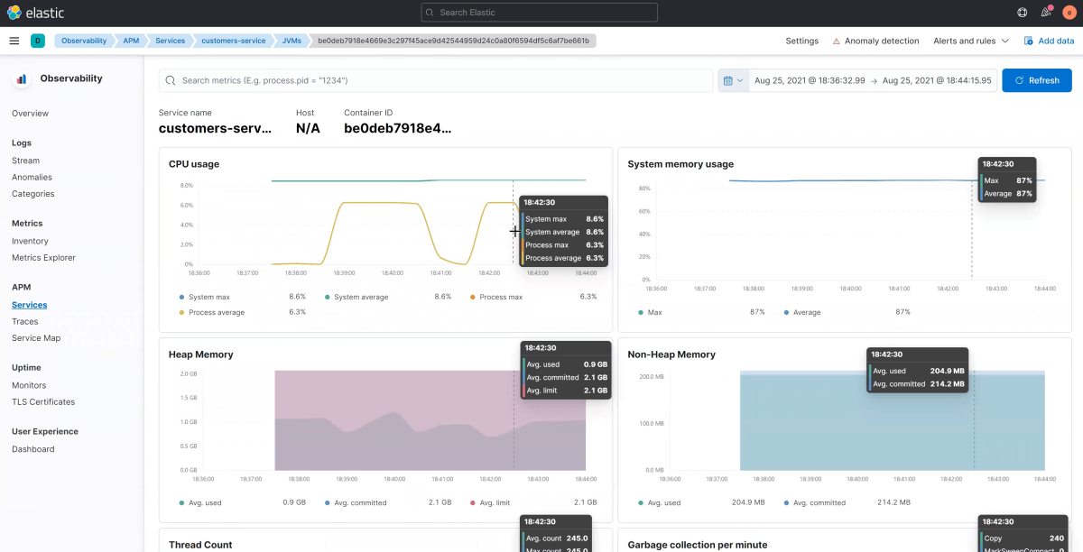Open the date picker calendar icon
Viewport: 1083px width, 552px height.
[x=727, y=80]
